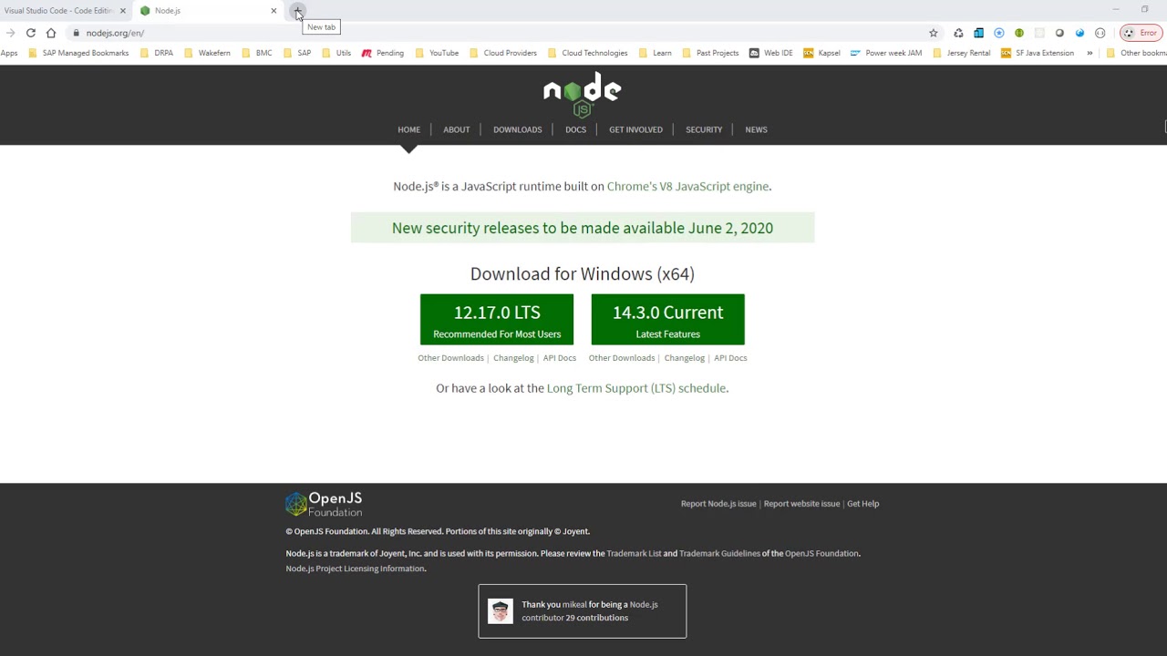Open the DOCS nav item
Screen dimensions: 1167x656
coord(575,129)
